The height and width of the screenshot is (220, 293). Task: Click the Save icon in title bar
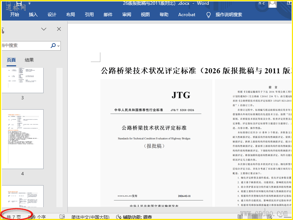tap(19, 3)
